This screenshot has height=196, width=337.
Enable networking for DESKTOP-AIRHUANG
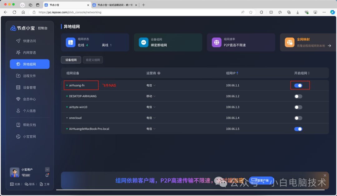pyautogui.click(x=298, y=96)
